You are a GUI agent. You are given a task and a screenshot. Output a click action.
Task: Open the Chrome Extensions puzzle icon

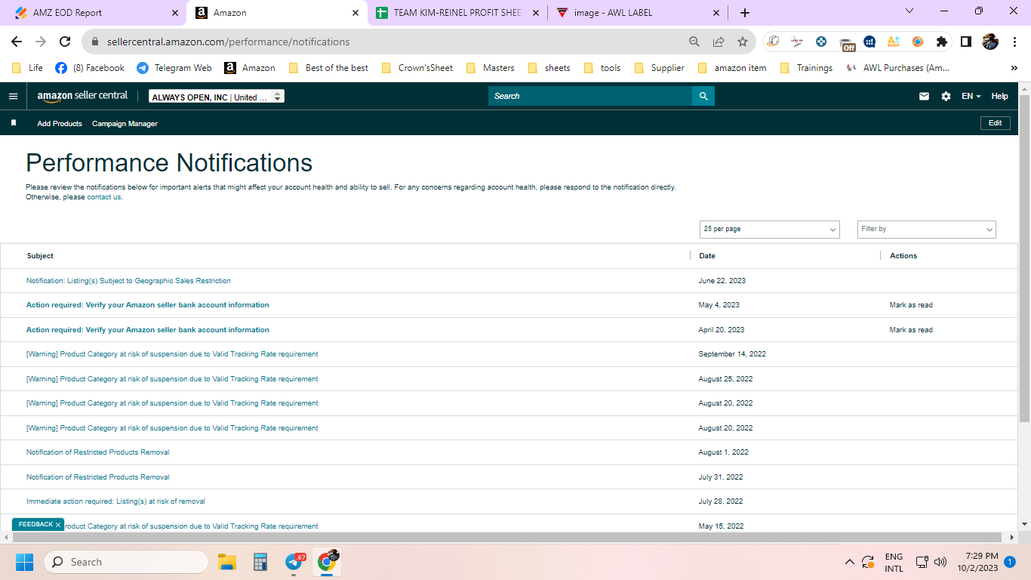942,42
